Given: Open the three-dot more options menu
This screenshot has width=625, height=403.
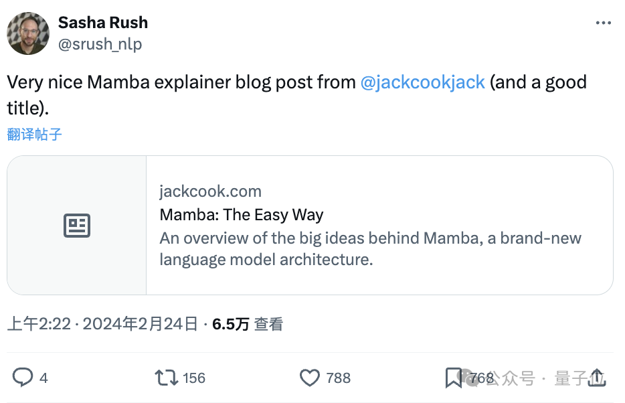Looking at the screenshot, I should (x=603, y=23).
